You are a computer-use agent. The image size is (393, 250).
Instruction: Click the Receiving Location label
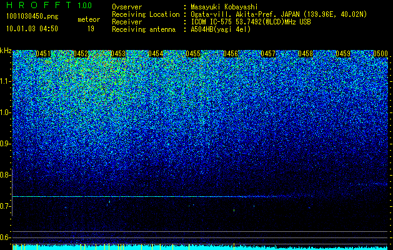coord(146,14)
